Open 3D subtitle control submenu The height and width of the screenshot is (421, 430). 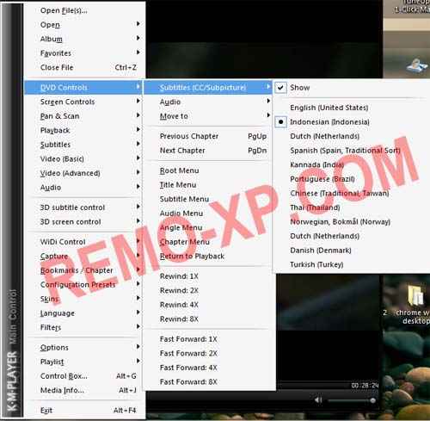click(x=83, y=207)
